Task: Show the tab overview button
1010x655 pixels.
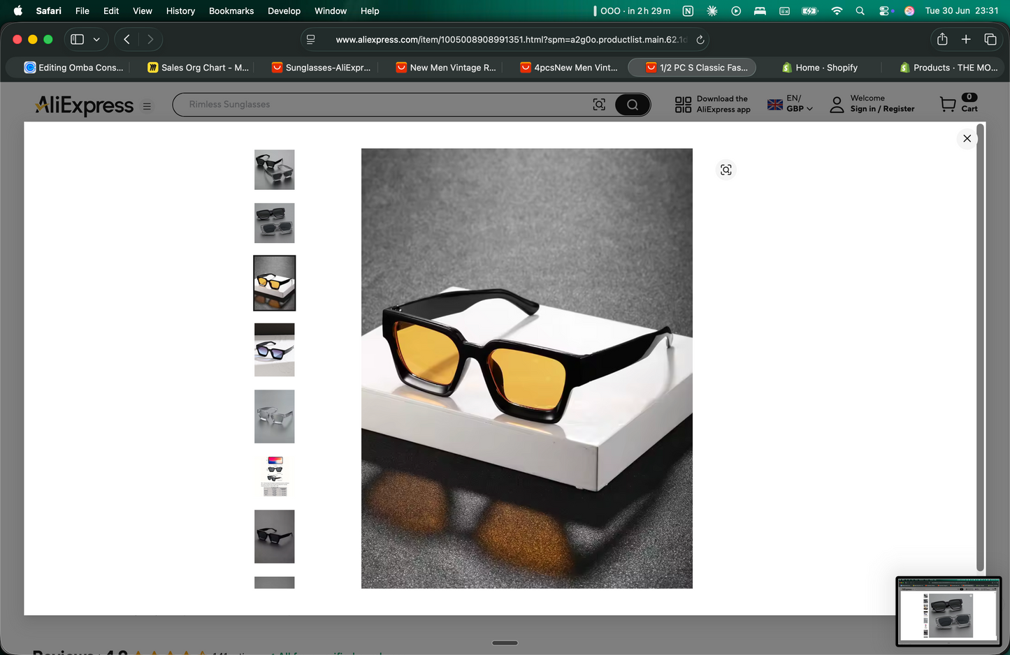Action: (x=990, y=39)
